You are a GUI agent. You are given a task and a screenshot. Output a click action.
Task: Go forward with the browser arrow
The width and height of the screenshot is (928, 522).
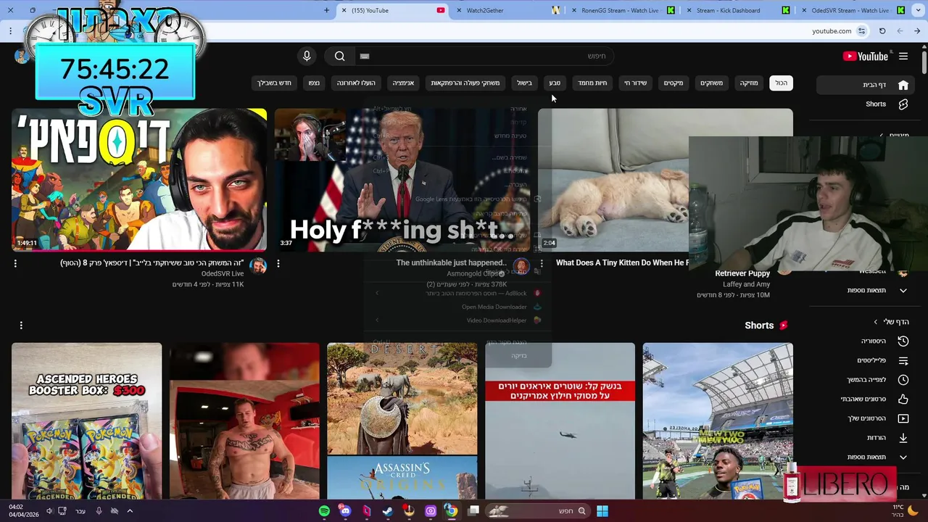click(900, 31)
